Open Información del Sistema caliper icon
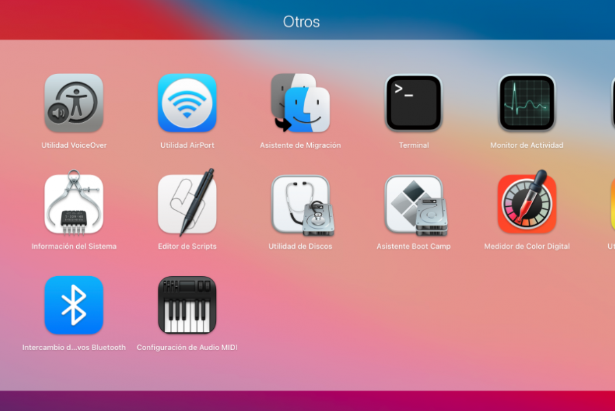This screenshot has width=615, height=411. pyautogui.click(x=74, y=203)
